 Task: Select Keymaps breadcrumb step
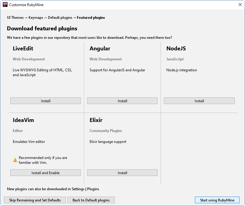point(36,18)
